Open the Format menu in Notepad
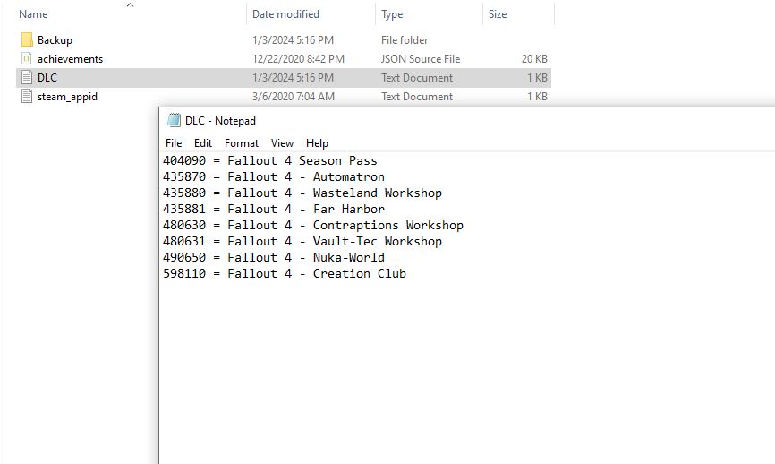Image resolution: width=775 pixels, height=464 pixels. pyautogui.click(x=242, y=143)
